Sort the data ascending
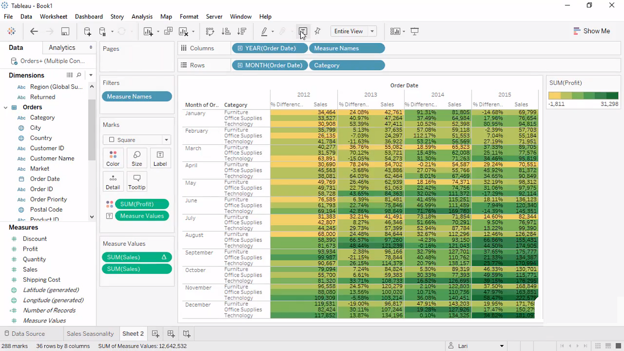The height and width of the screenshot is (351, 624). [x=226, y=31]
